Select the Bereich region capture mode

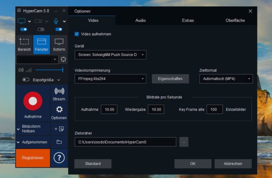24,44
